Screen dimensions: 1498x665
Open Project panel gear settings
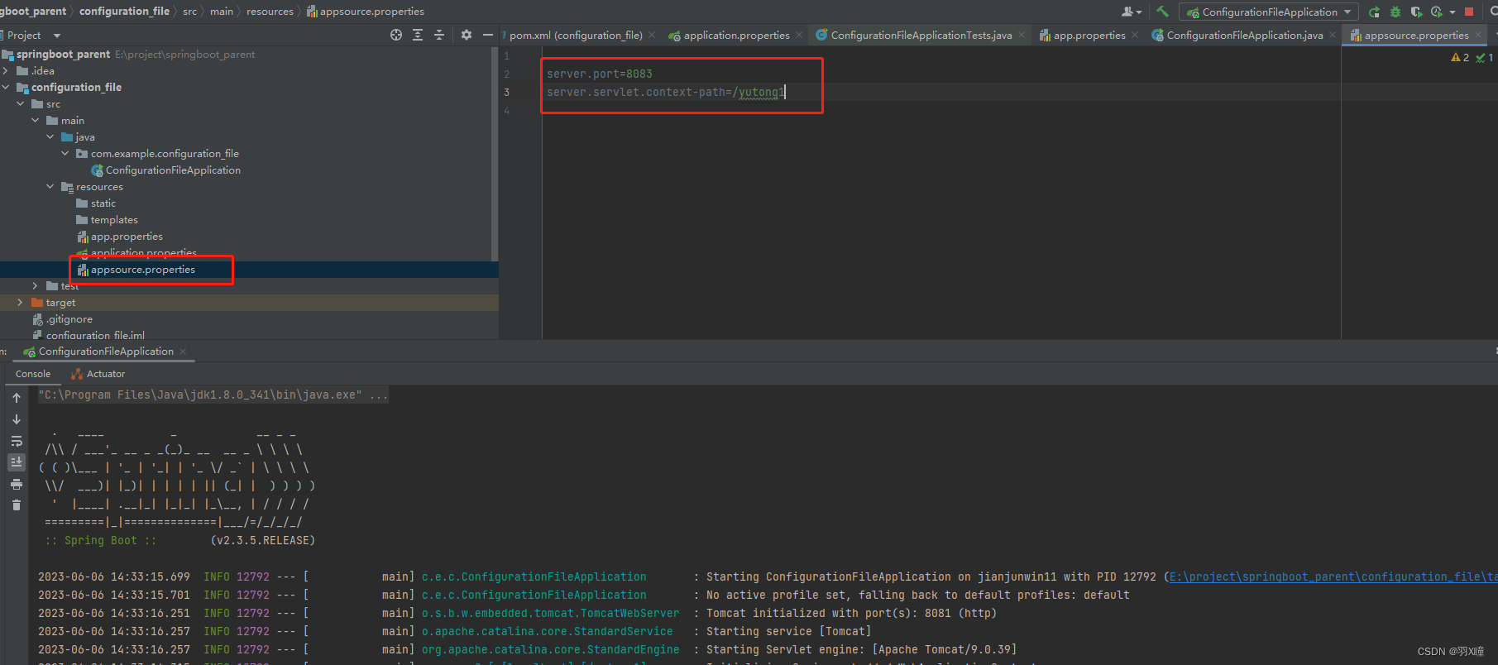point(467,35)
